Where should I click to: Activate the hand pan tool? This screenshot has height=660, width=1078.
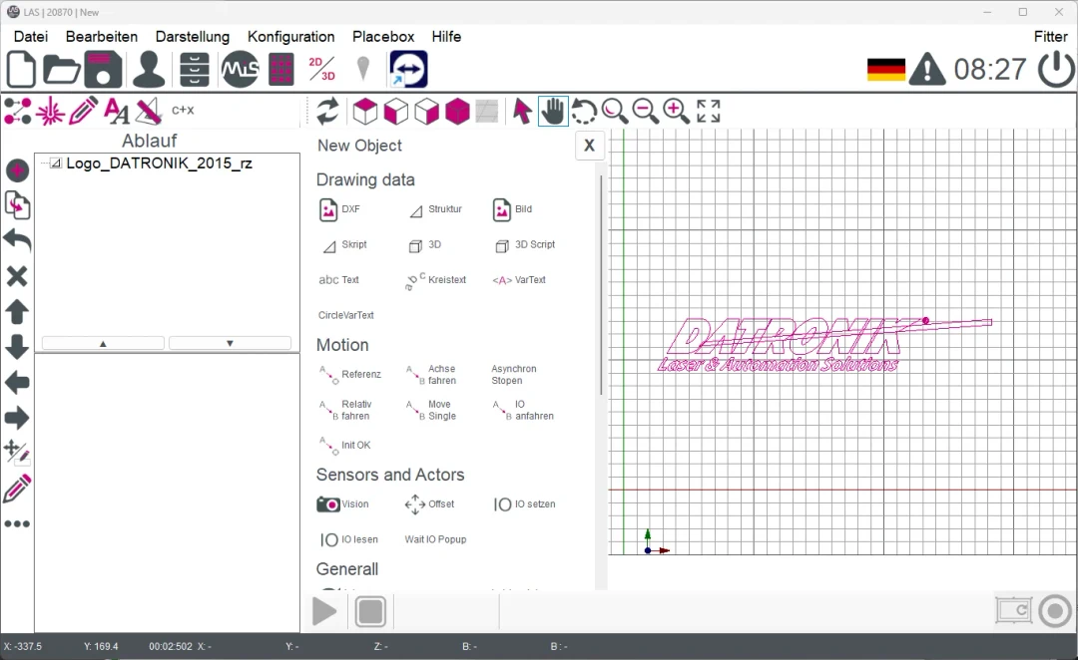tap(553, 111)
